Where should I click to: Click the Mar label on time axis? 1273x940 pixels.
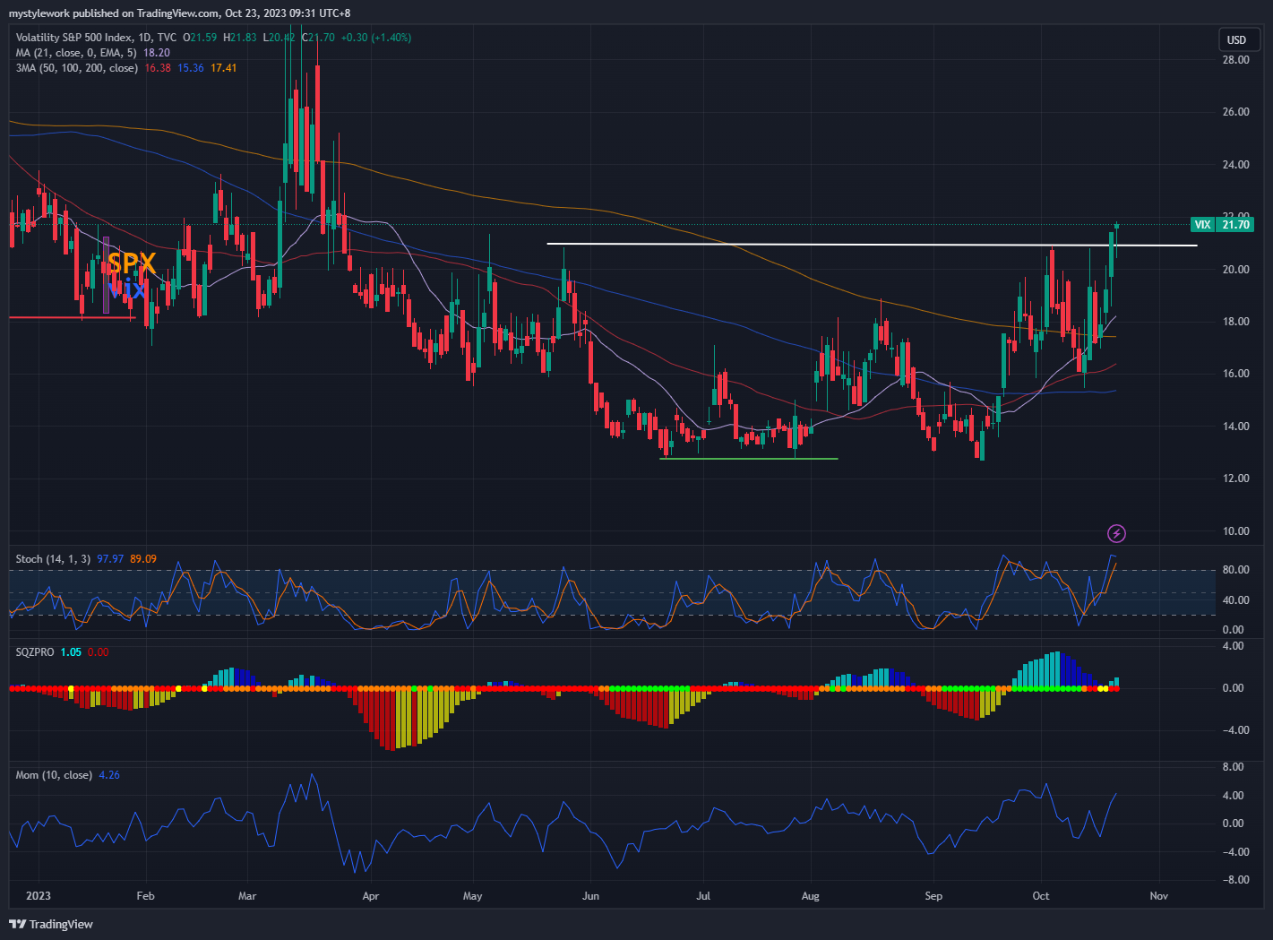click(x=247, y=896)
